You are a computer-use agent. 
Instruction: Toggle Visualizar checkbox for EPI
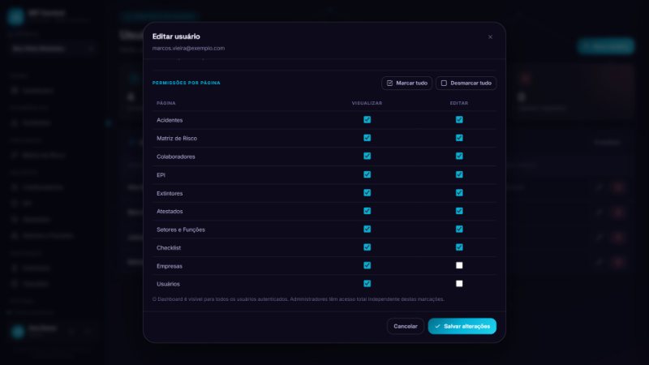click(367, 174)
